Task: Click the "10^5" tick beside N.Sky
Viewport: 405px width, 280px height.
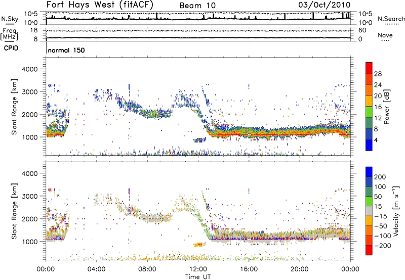Action: pyautogui.click(x=31, y=14)
